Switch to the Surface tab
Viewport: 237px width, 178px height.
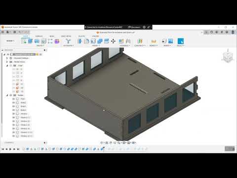pos(39,36)
